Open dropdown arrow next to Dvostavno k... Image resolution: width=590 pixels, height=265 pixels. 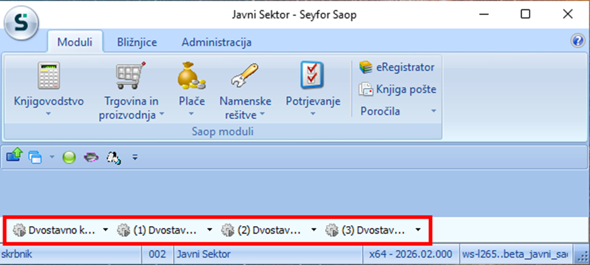106,230
